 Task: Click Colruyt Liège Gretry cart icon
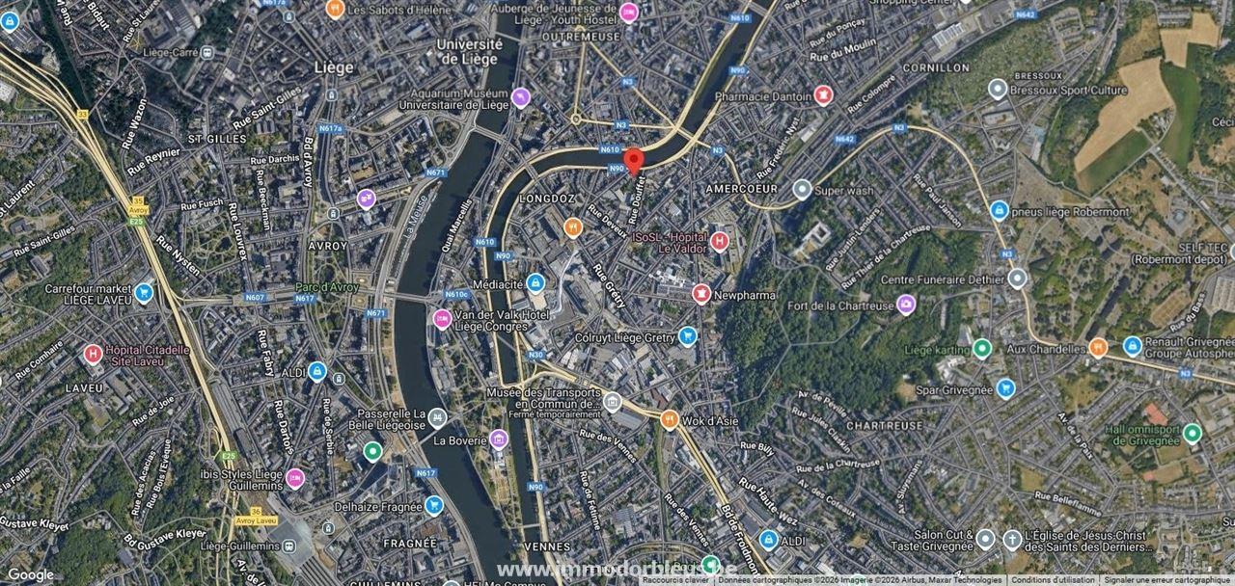coord(687,336)
